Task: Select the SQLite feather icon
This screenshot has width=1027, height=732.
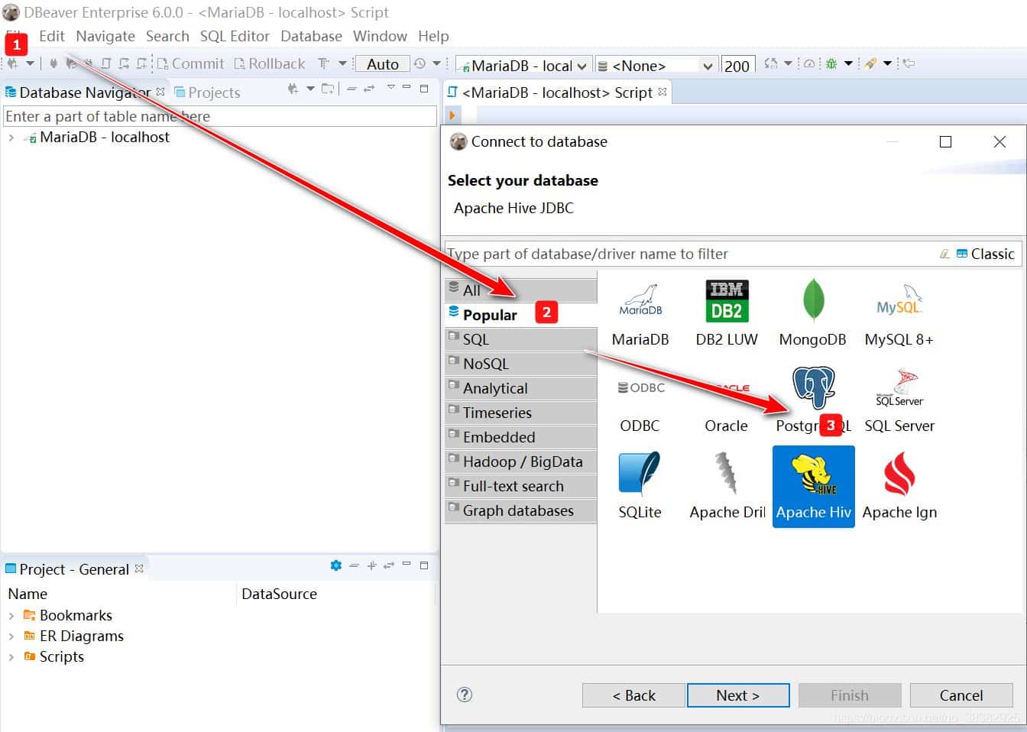Action: pos(640,475)
